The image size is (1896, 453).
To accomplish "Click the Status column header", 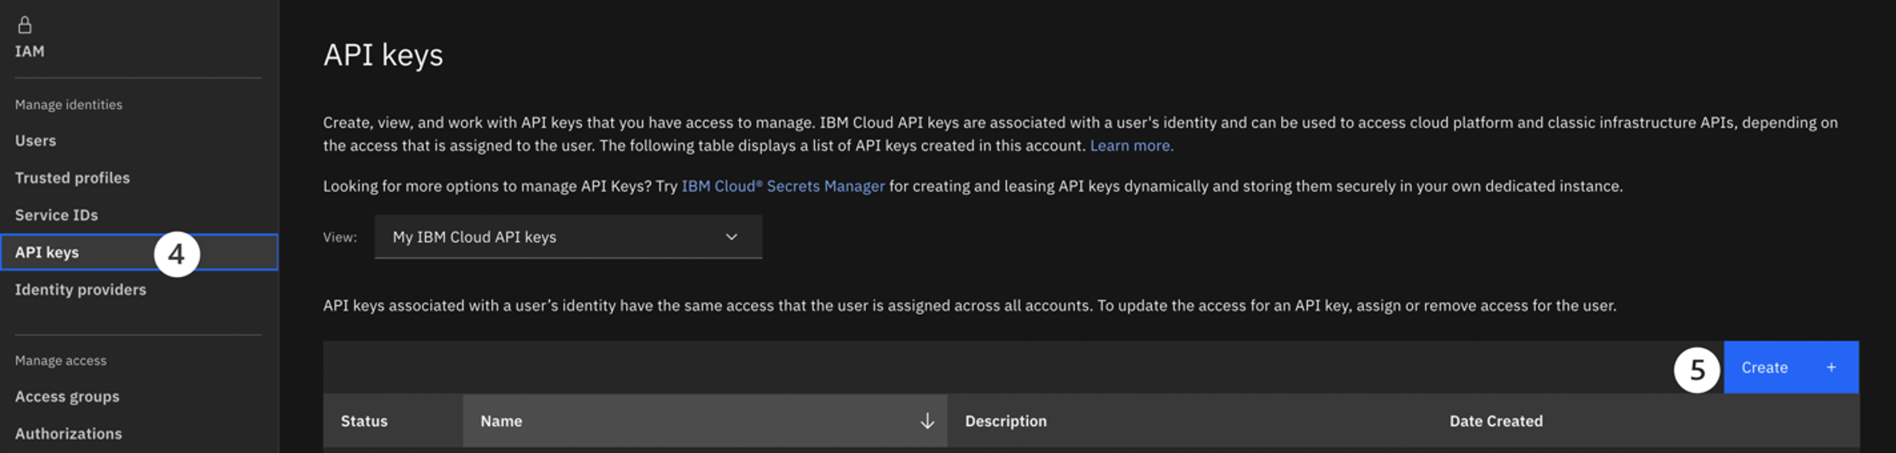I will click(363, 421).
